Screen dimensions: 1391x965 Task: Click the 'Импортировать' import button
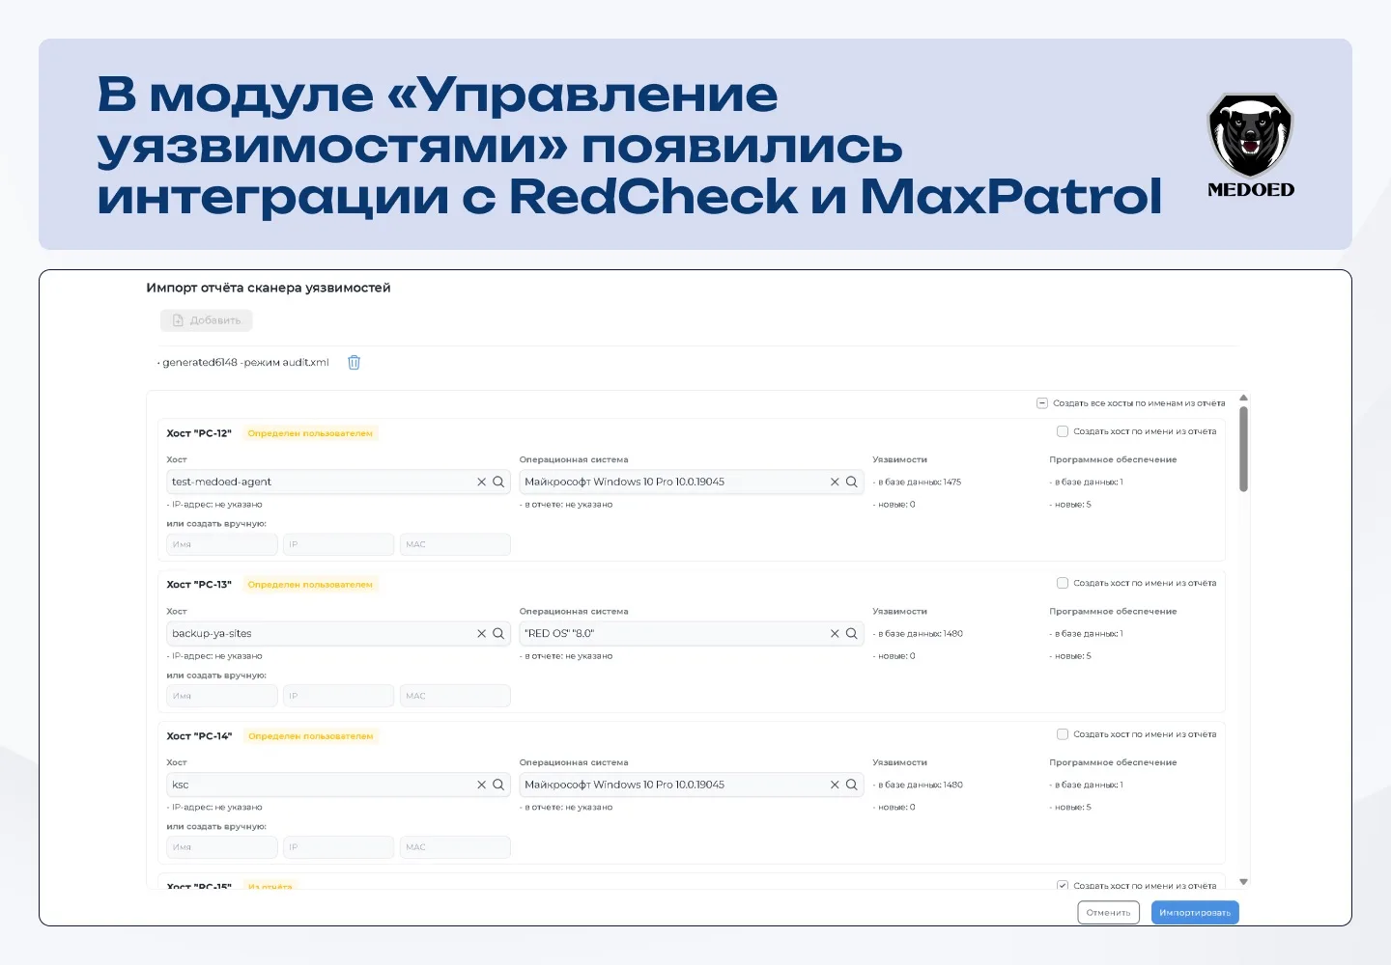tap(1195, 913)
